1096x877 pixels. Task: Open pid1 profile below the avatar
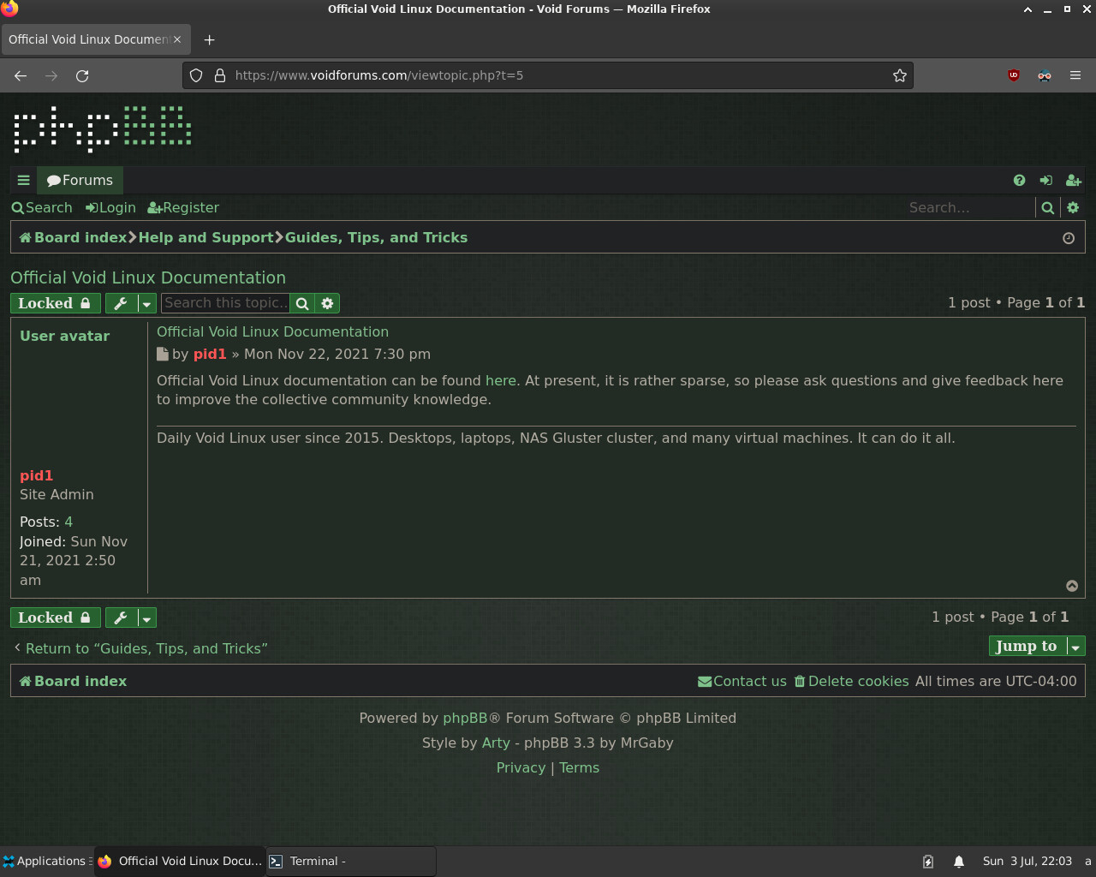[x=37, y=475]
